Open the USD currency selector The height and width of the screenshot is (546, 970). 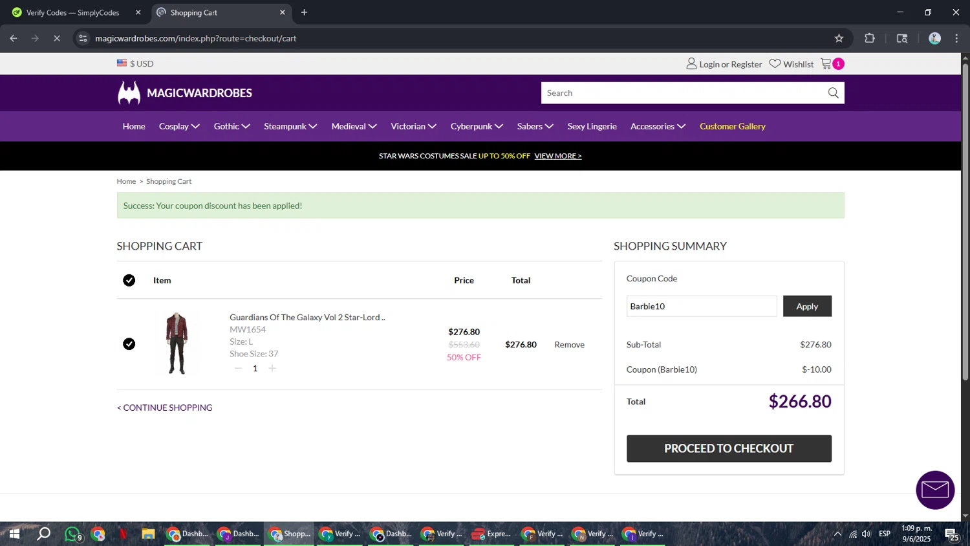click(135, 63)
